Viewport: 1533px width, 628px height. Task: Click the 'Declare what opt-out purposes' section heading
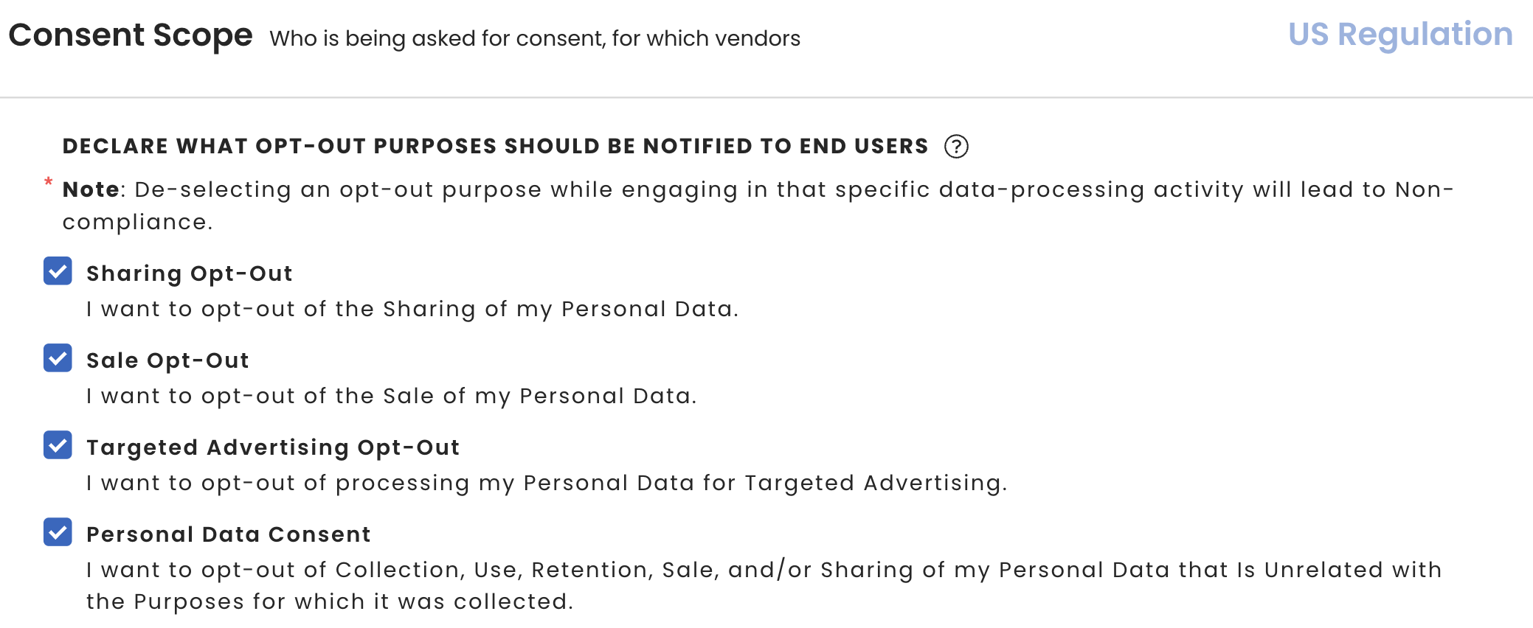coord(495,146)
